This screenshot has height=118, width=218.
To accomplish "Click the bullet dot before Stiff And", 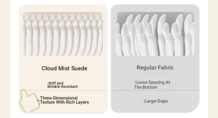I will pos(48,83).
